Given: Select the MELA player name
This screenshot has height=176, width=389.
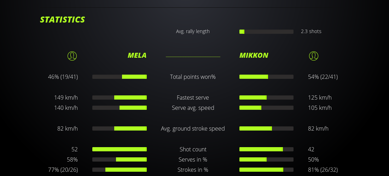Looking at the screenshot, I should pos(137,55).
